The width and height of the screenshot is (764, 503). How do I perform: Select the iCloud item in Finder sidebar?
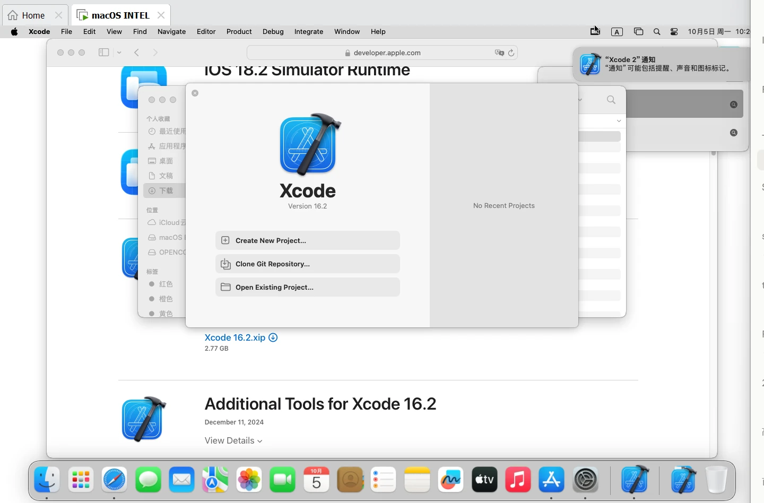pyautogui.click(x=167, y=222)
